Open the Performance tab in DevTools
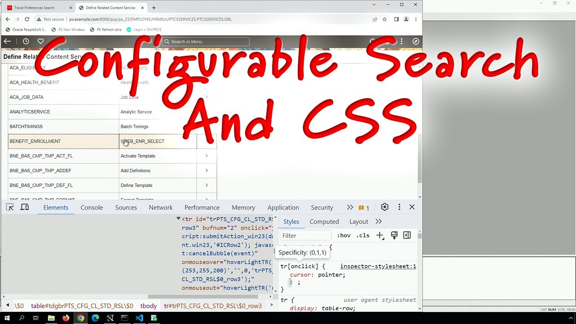The height and width of the screenshot is (324, 576). [x=202, y=207]
